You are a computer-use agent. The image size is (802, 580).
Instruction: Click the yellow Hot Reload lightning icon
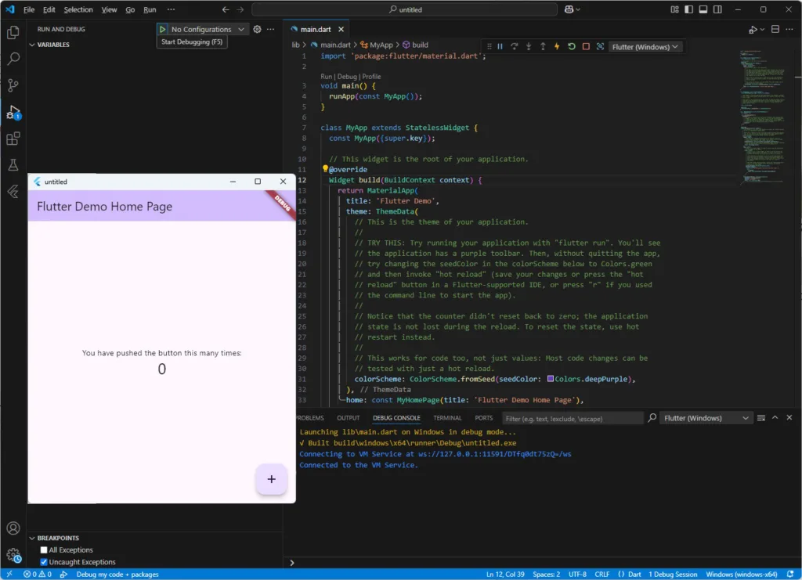pyautogui.click(x=557, y=47)
